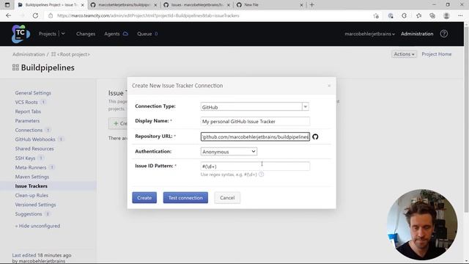
Task: Open Administration in header
Action: (417, 34)
